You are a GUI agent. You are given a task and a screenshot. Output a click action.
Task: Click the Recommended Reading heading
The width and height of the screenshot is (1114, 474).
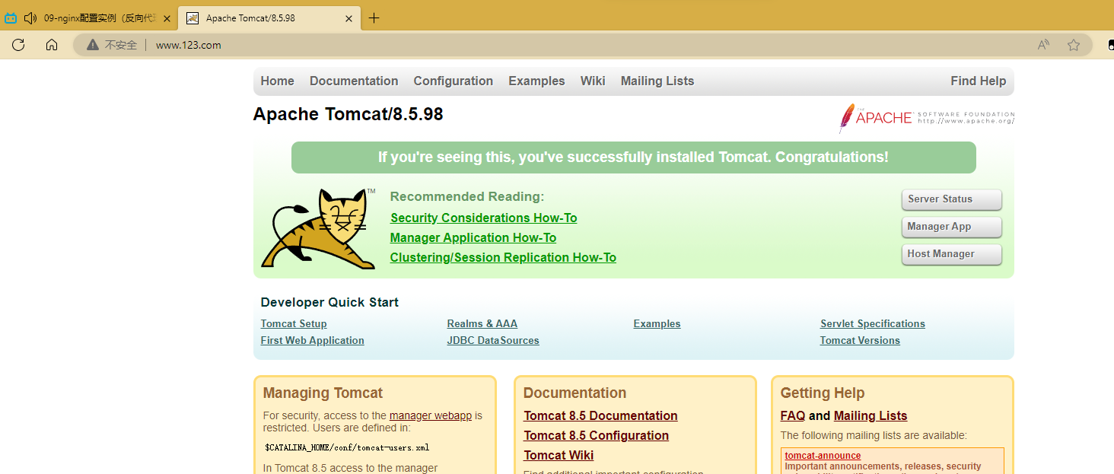click(x=467, y=196)
